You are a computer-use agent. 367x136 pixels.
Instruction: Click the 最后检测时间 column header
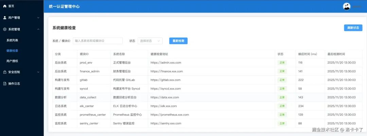click(336, 54)
